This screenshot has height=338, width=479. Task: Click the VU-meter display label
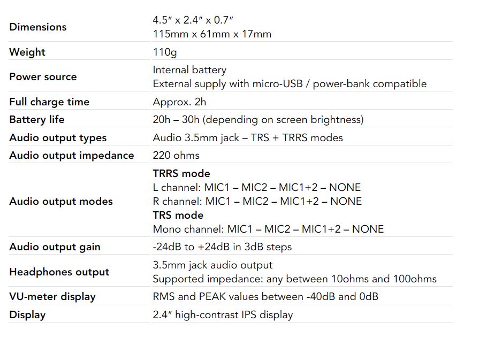[x=52, y=296]
